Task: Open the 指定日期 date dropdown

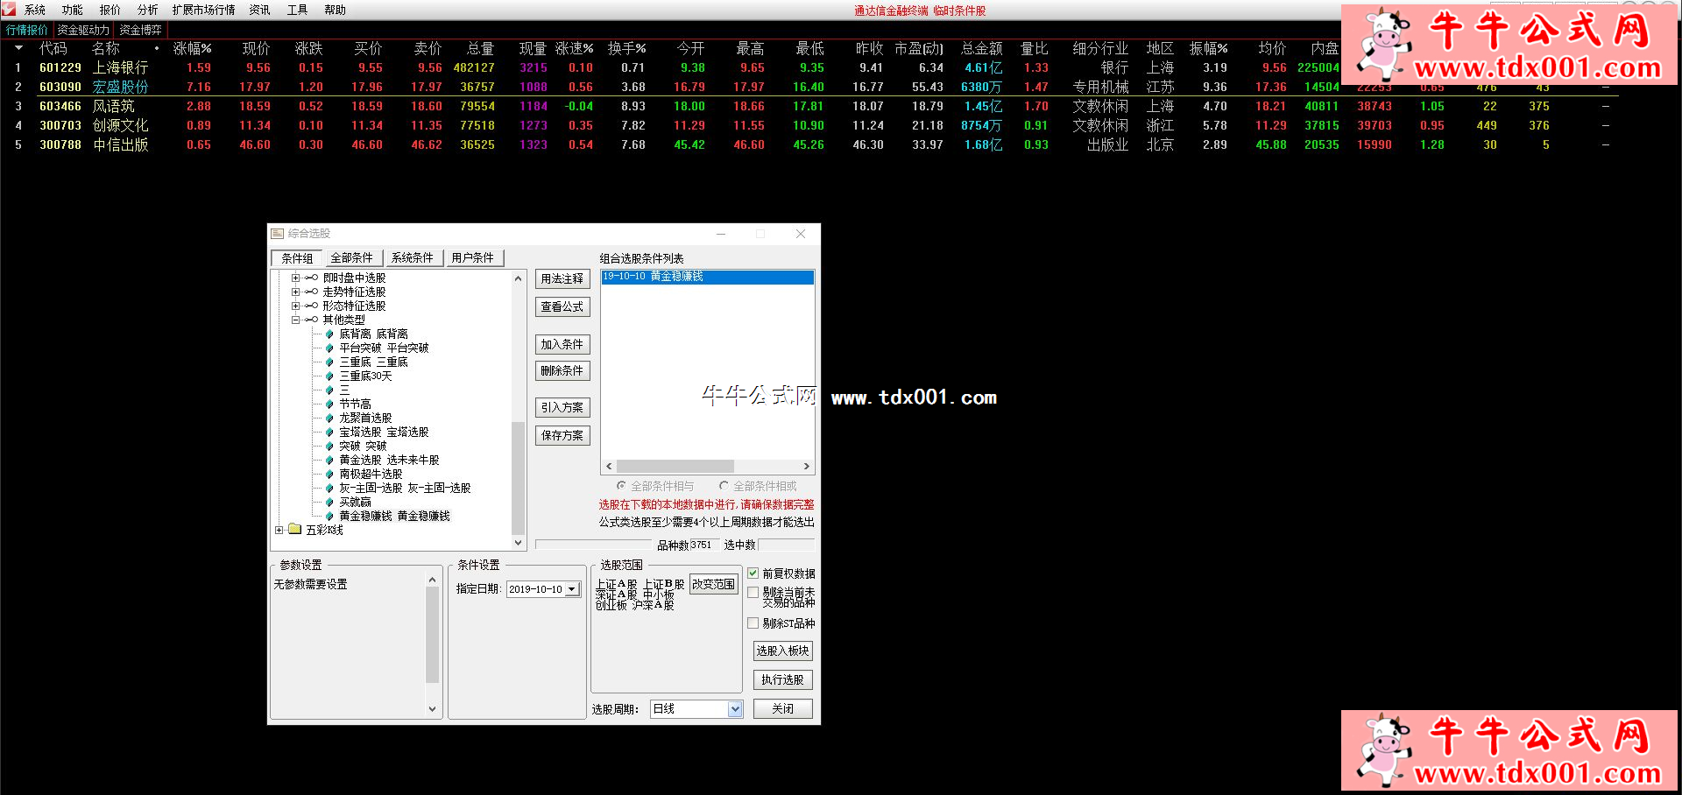Action: 572,589
